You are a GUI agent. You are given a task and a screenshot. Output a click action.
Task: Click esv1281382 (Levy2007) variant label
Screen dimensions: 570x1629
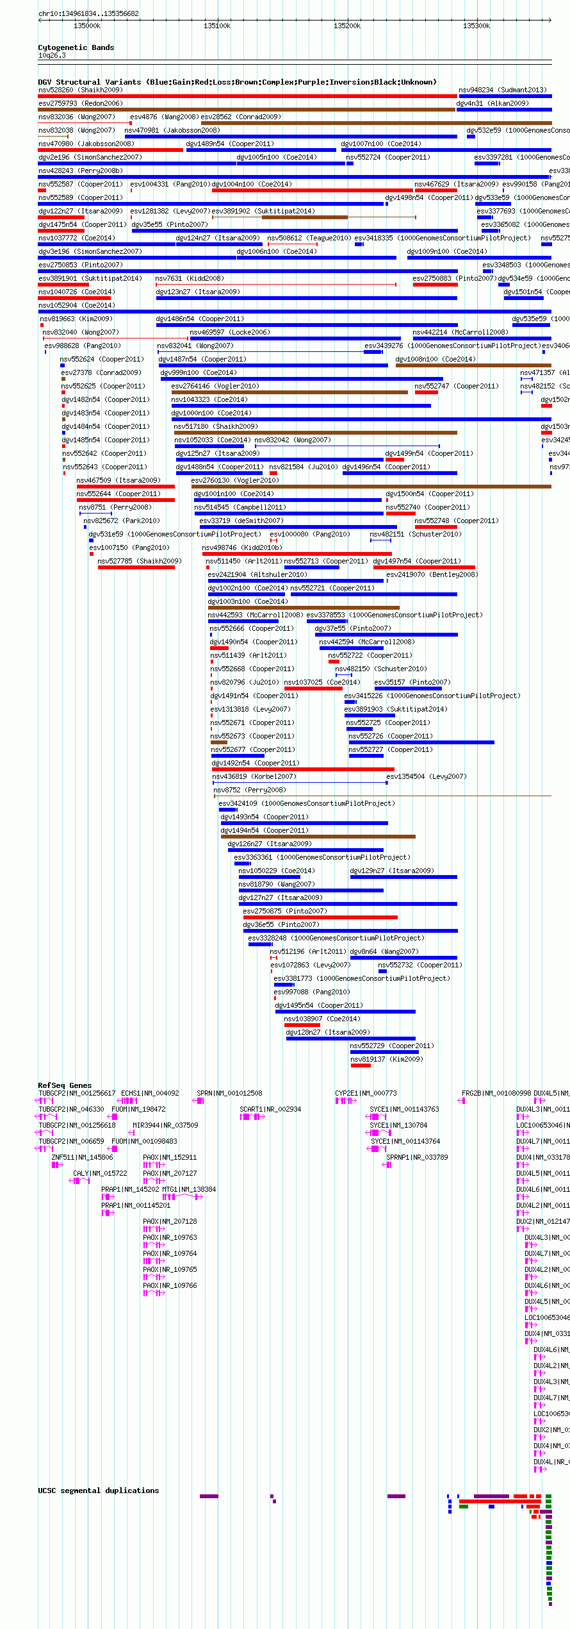tap(170, 211)
